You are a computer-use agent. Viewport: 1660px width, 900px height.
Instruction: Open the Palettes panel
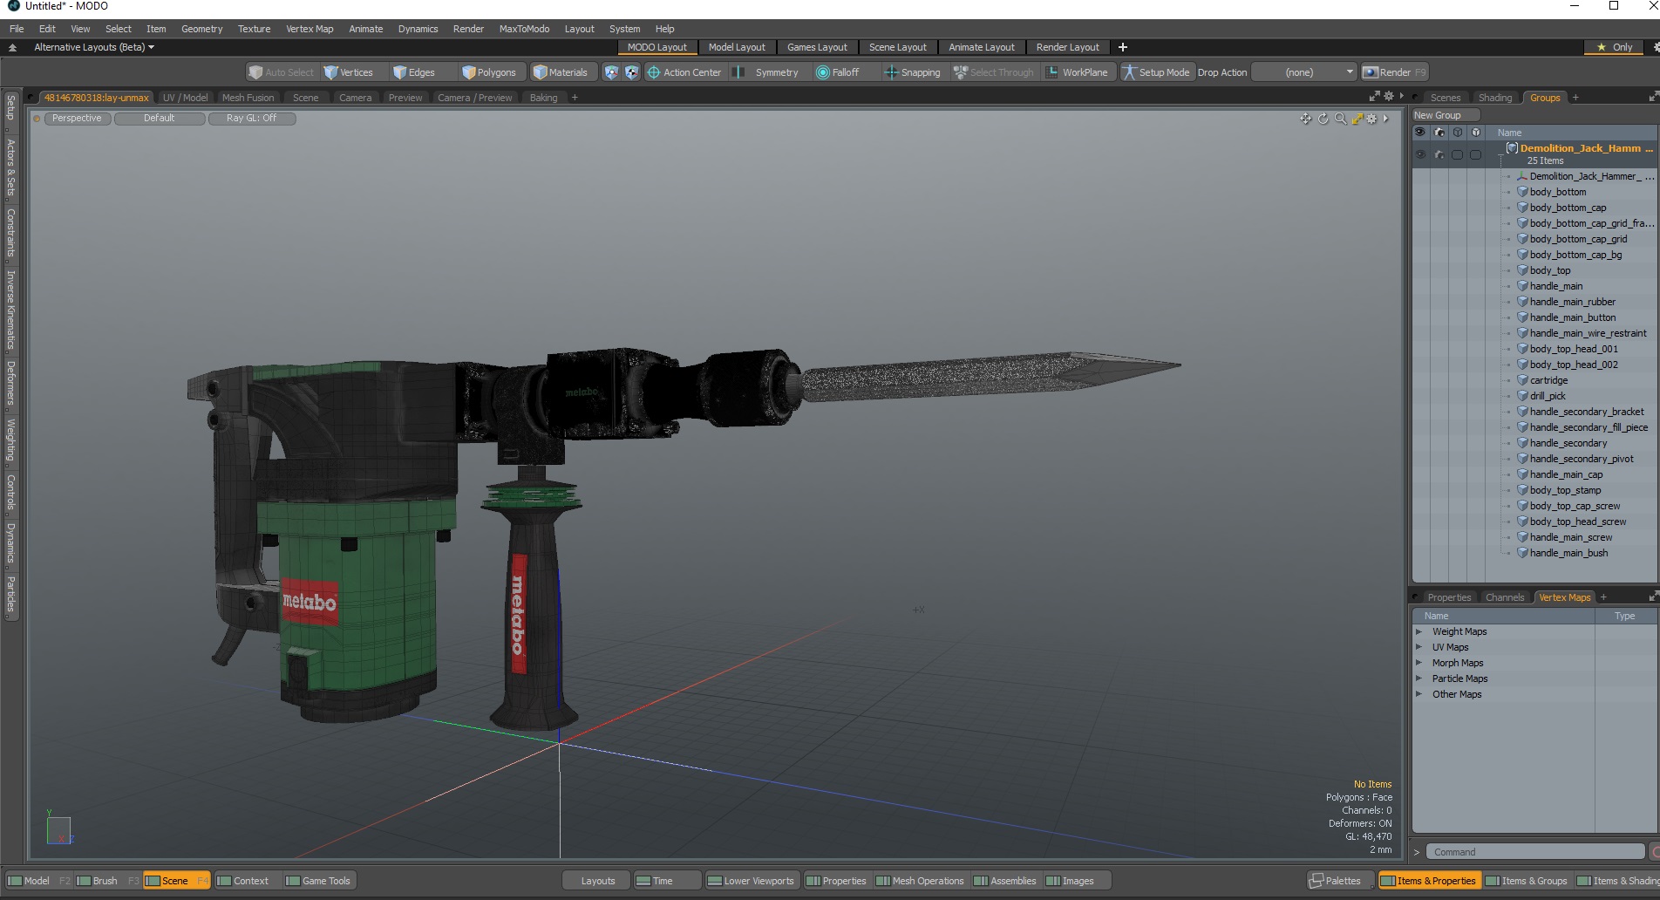1341,881
